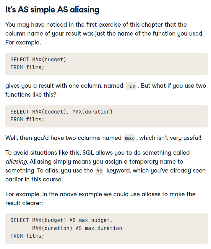Click the SELECT MAX(budget) line in first code block
This screenshot has width=211, height=249.
click(x=38, y=60)
